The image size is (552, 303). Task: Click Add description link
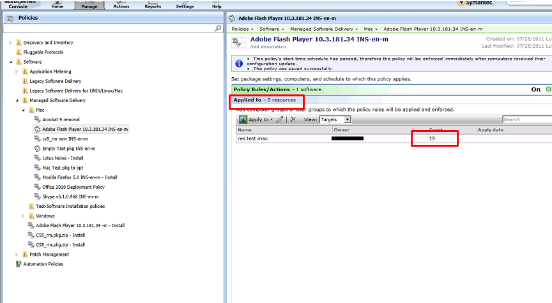point(268,47)
